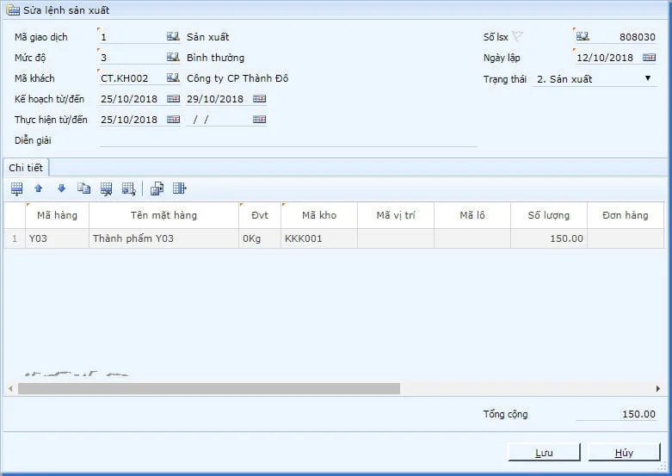Click the Số lsx value 808030
This screenshot has height=476, width=672.
637,37
